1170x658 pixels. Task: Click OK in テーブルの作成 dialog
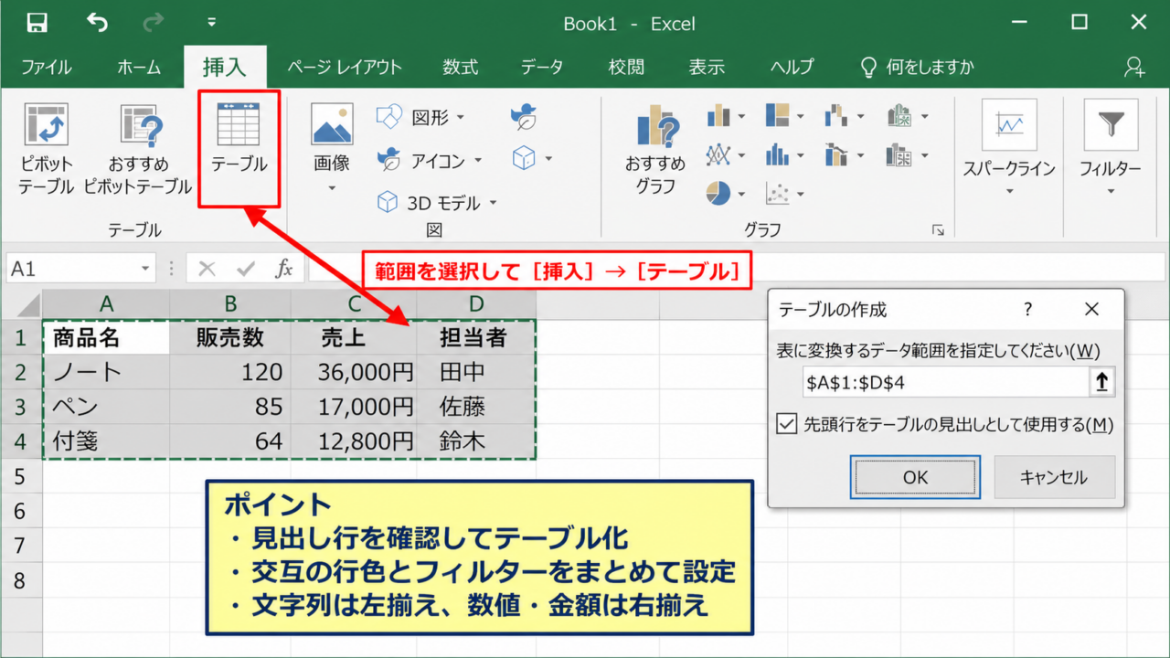[x=915, y=477]
